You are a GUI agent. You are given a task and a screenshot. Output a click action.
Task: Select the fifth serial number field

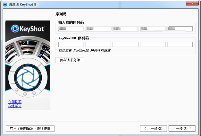(x=180, y=29)
